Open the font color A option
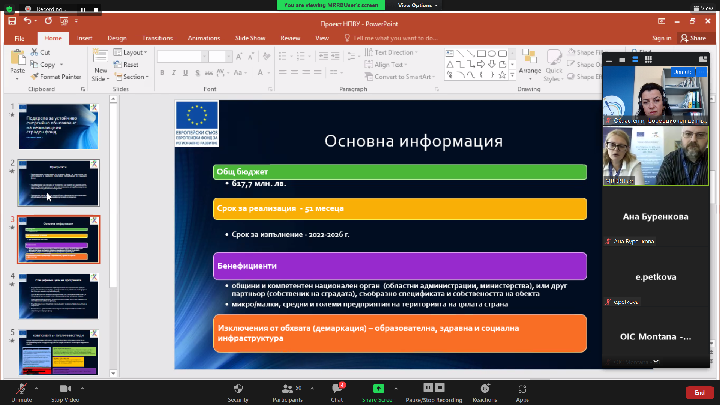Image resolution: width=720 pixels, height=405 pixels. click(260, 73)
